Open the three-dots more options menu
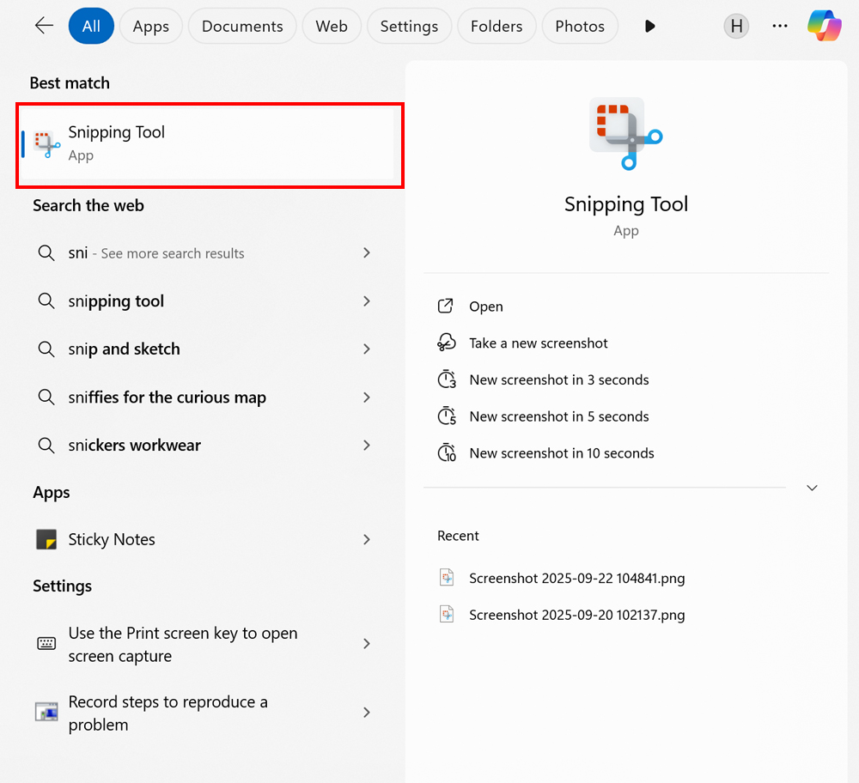The height and width of the screenshot is (783, 859). coord(780,26)
